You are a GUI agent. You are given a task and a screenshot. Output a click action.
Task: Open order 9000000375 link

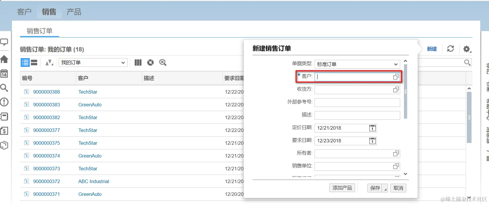47,143
